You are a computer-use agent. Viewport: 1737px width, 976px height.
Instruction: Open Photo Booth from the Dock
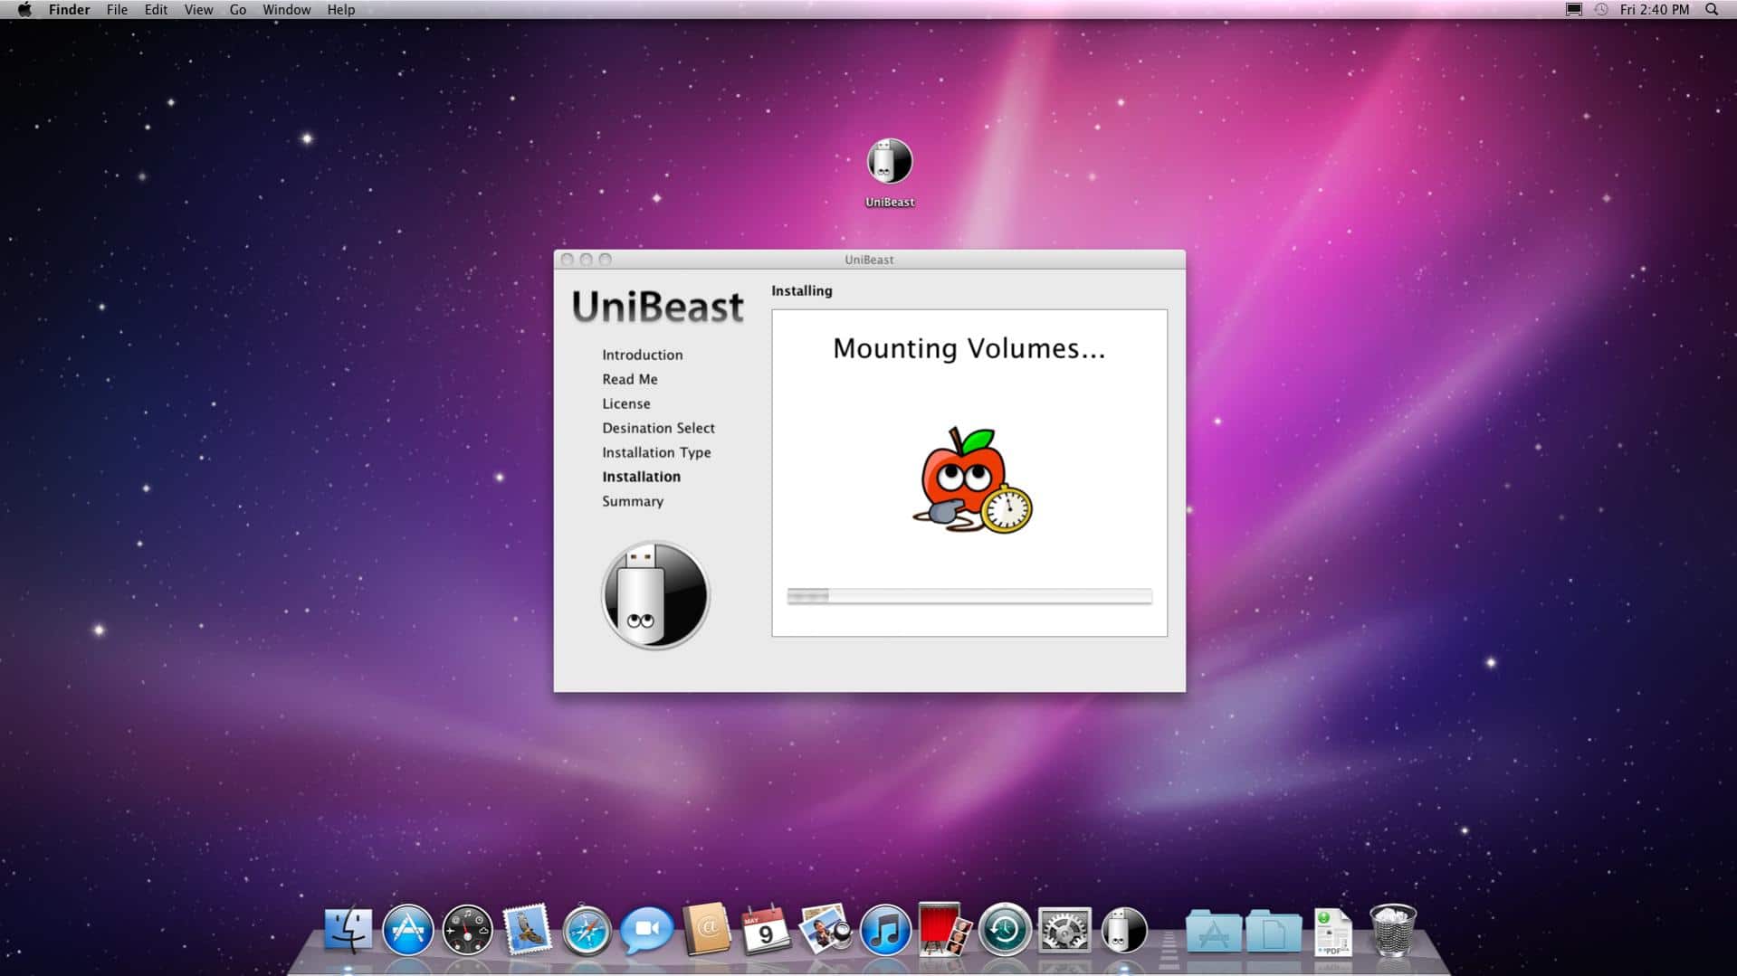pyautogui.click(x=944, y=929)
